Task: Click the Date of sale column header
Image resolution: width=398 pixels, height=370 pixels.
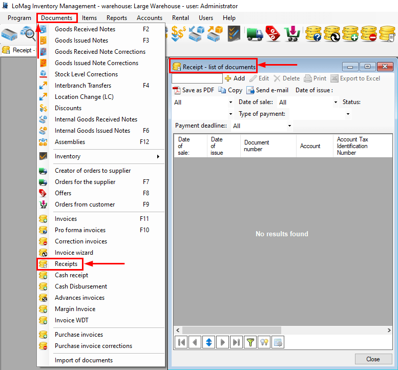Action: coord(191,146)
